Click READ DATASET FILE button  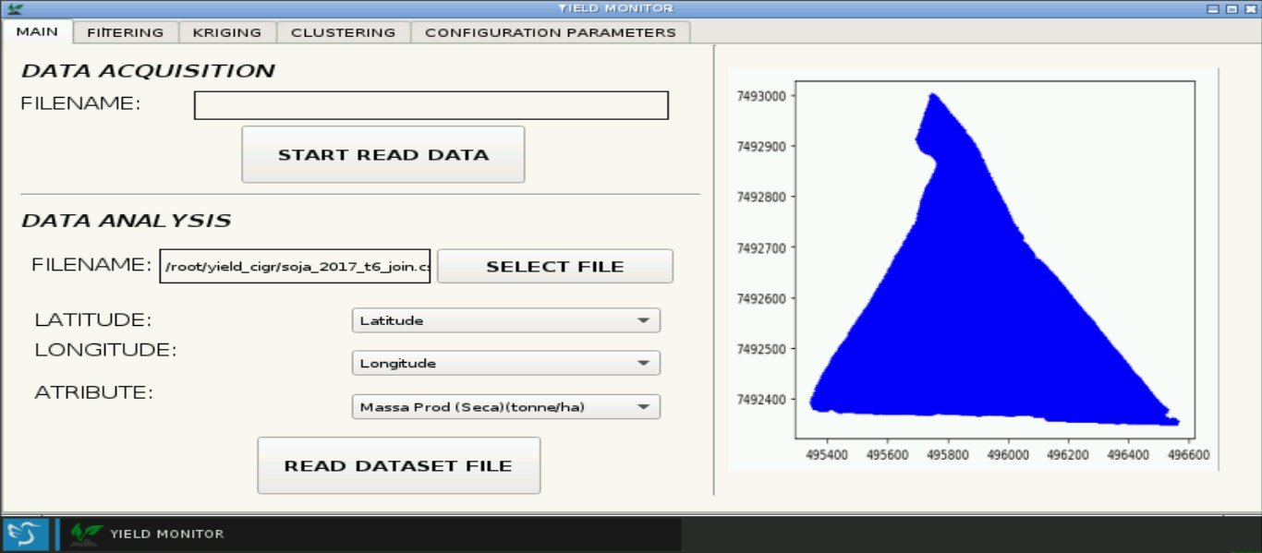coord(398,465)
